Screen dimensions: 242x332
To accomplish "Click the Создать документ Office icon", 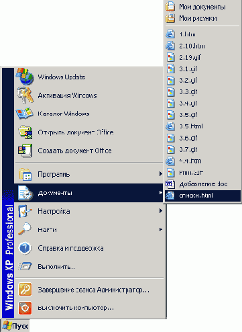I will point(25,151).
